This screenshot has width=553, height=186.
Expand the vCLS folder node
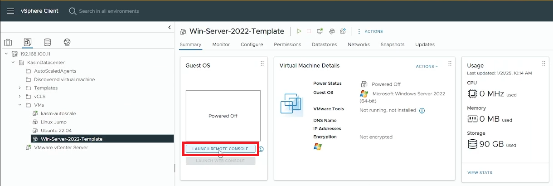[x=19, y=96]
